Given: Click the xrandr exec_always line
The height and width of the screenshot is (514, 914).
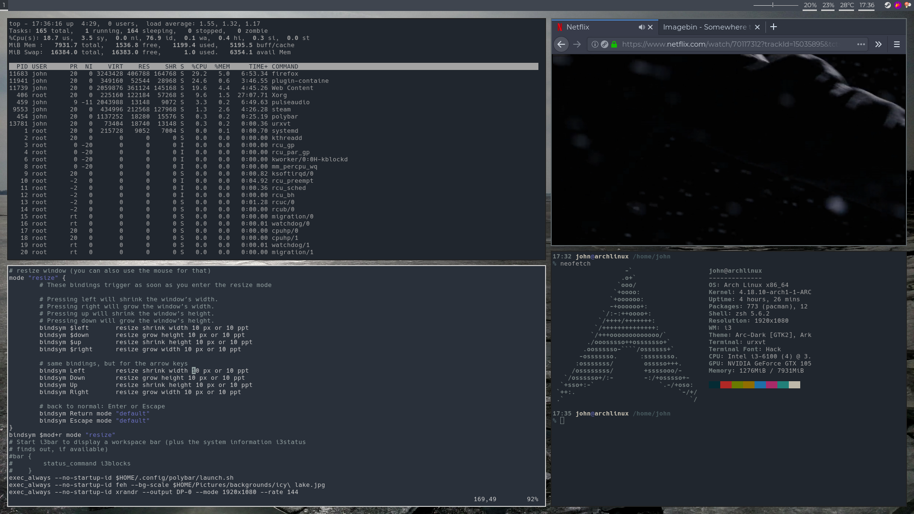Looking at the screenshot, I should pyautogui.click(x=154, y=492).
